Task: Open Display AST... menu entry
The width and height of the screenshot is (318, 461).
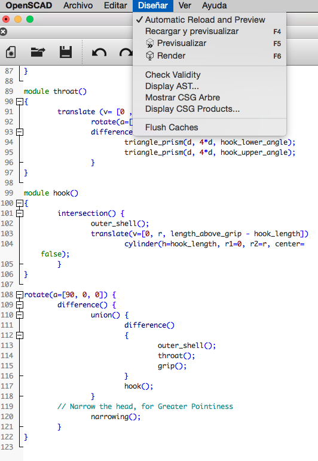Action: pyautogui.click(x=209, y=86)
